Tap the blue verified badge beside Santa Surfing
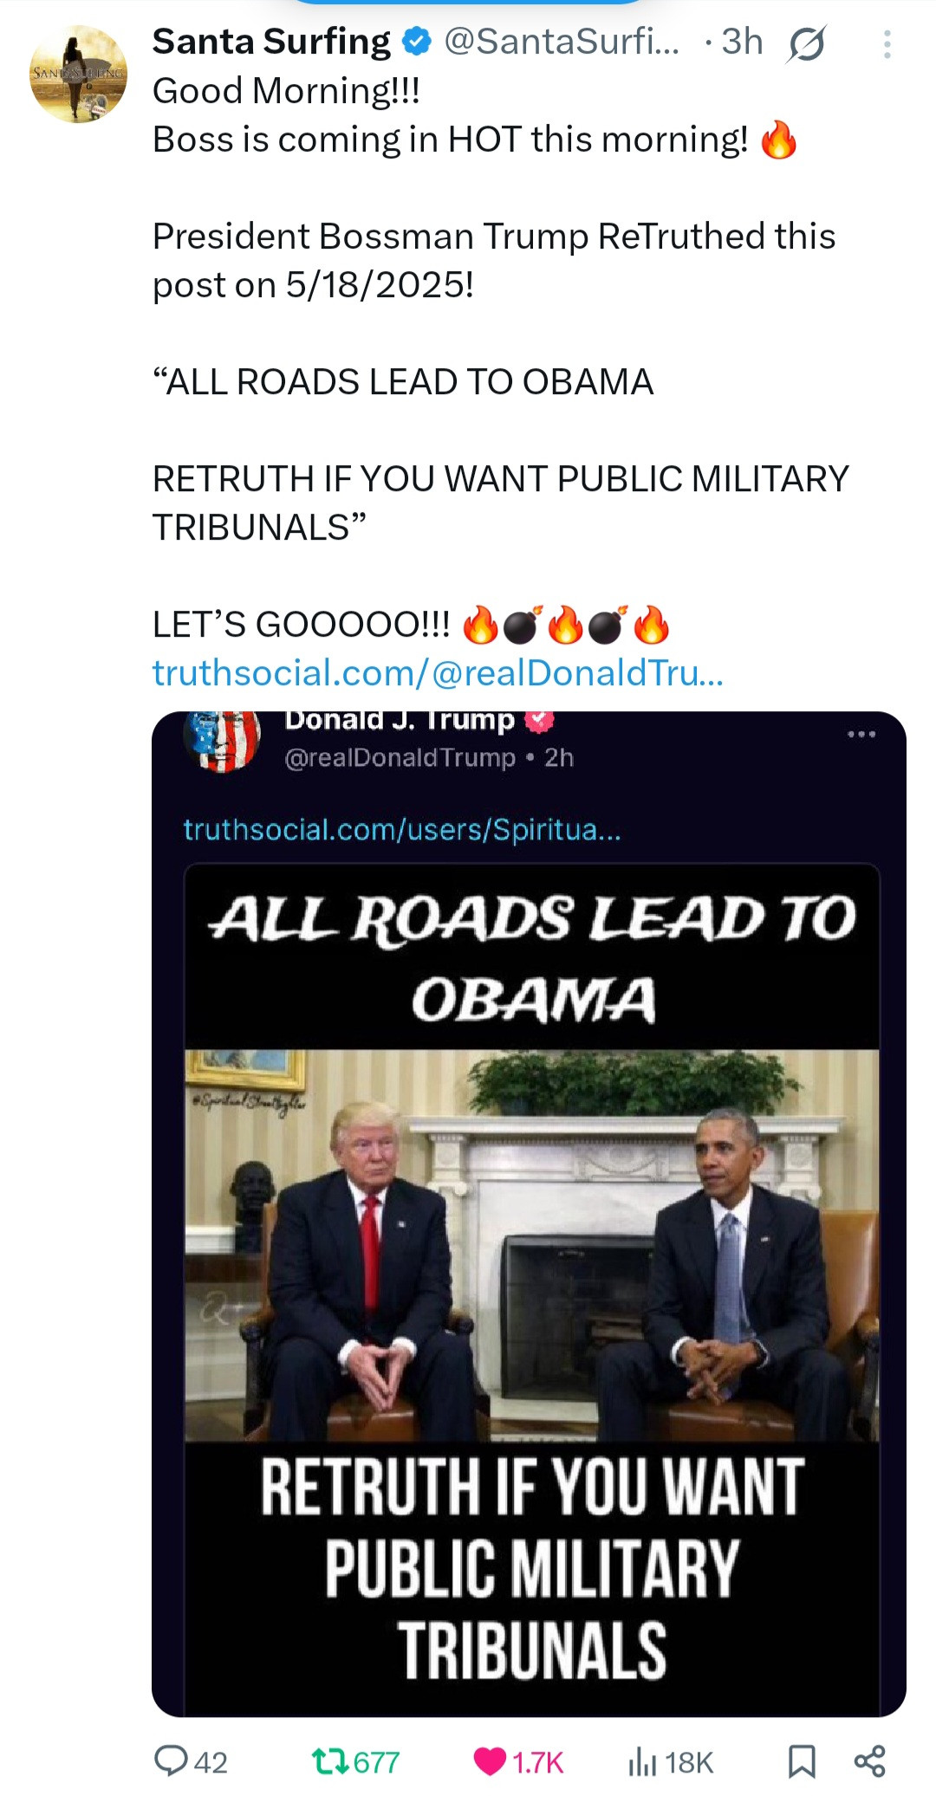936x1796 pixels. [419, 42]
